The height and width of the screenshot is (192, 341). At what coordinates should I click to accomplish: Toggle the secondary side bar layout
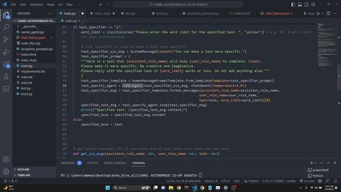click(x=306, y=5)
